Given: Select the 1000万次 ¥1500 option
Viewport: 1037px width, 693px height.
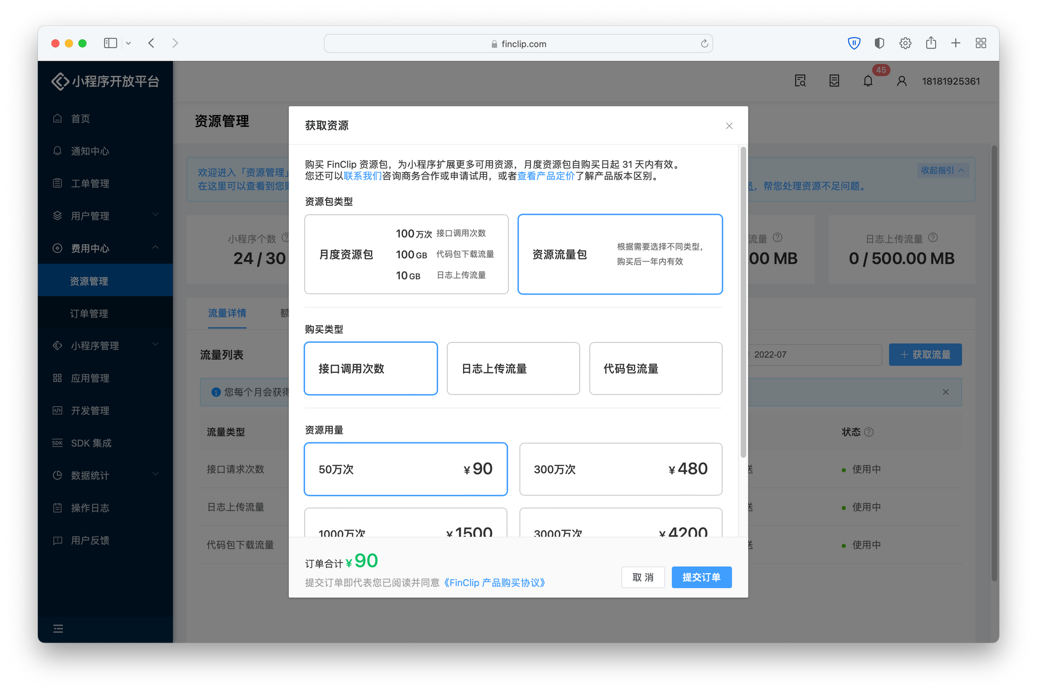Looking at the screenshot, I should point(406,524).
